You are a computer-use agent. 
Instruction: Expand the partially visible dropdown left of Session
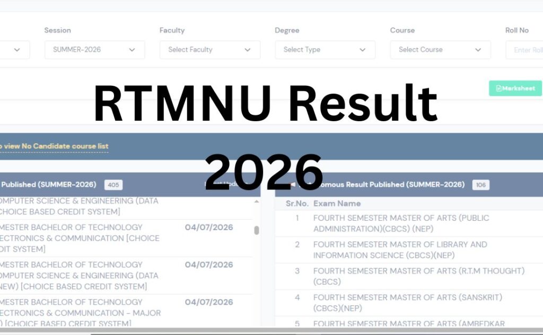(14, 50)
